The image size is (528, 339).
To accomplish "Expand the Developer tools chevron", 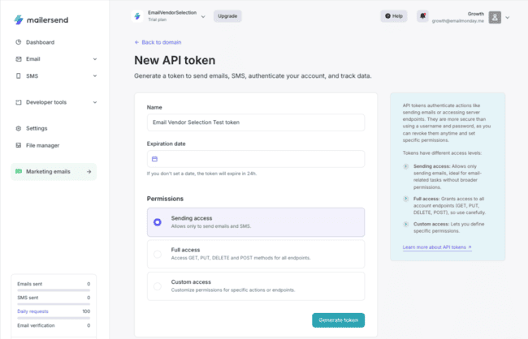I will click(x=95, y=102).
